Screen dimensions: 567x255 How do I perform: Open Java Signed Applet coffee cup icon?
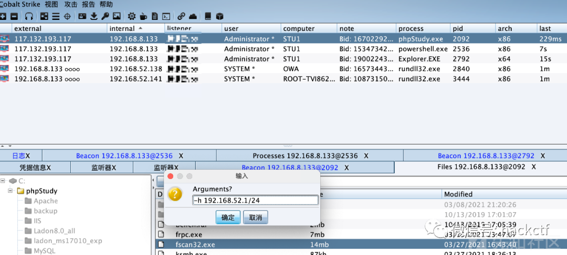point(143,16)
